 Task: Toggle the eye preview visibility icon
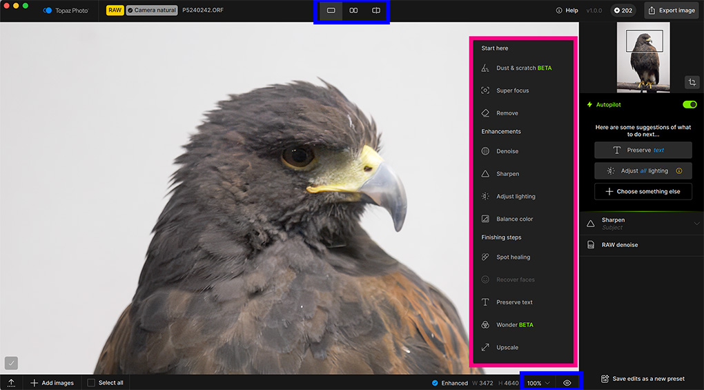567,382
